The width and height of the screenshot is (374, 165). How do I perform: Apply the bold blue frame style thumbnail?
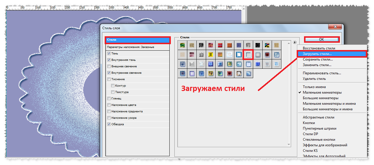(238, 54)
